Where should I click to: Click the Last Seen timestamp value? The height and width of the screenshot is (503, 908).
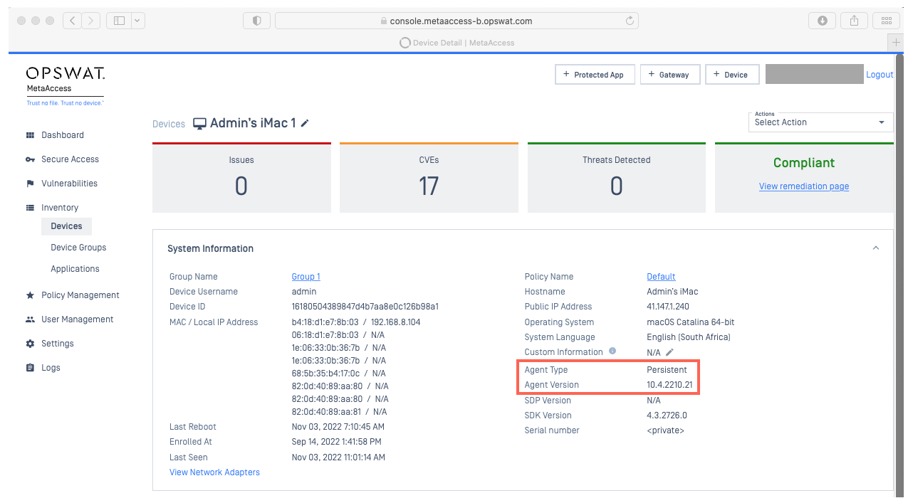pyautogui.click(x=338, y=457)
